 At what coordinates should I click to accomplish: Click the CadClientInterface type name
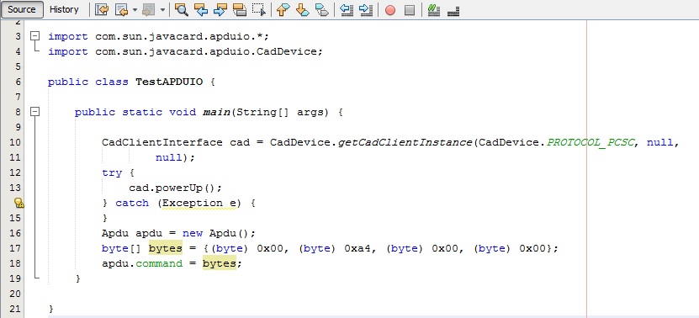pos(162,142)
